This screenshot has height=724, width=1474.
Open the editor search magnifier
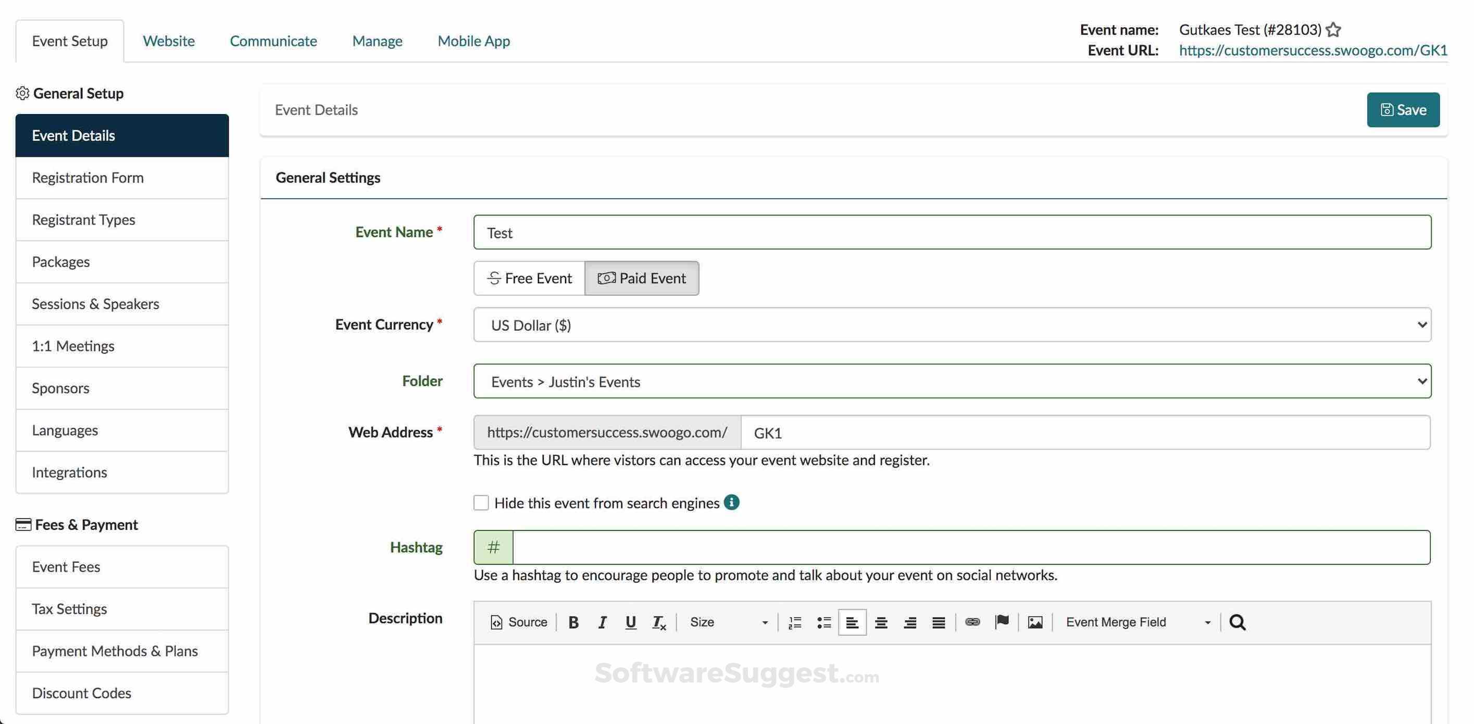(x=1237, y=622)
